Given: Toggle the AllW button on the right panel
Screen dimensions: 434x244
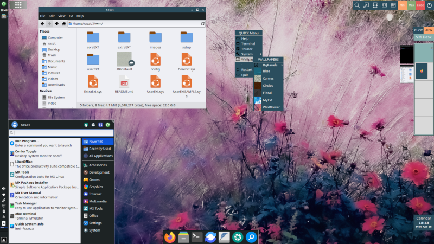Looking at the screenshot, I should click(x=429, y=30).
